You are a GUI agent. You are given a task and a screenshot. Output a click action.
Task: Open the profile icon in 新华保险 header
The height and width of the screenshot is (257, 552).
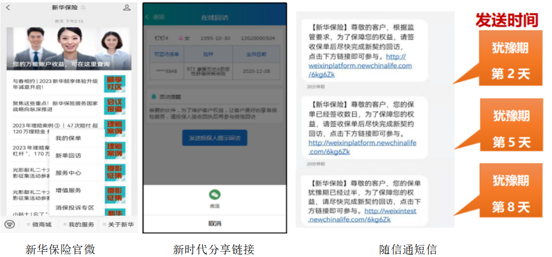[x=127, y=7]
